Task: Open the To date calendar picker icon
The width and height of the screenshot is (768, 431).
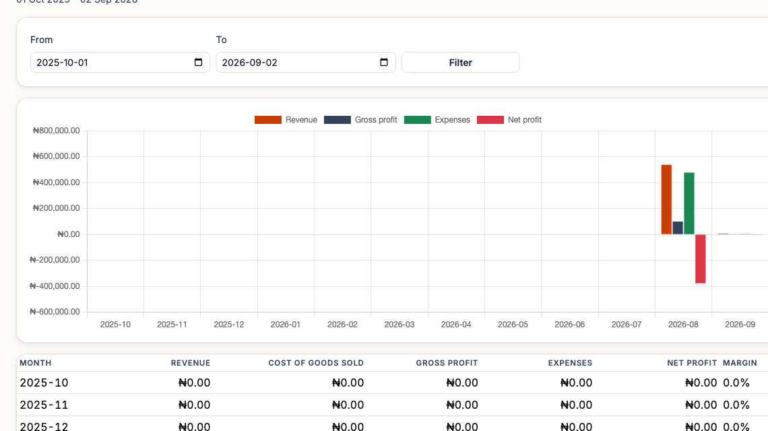Action: coord(384,62)
